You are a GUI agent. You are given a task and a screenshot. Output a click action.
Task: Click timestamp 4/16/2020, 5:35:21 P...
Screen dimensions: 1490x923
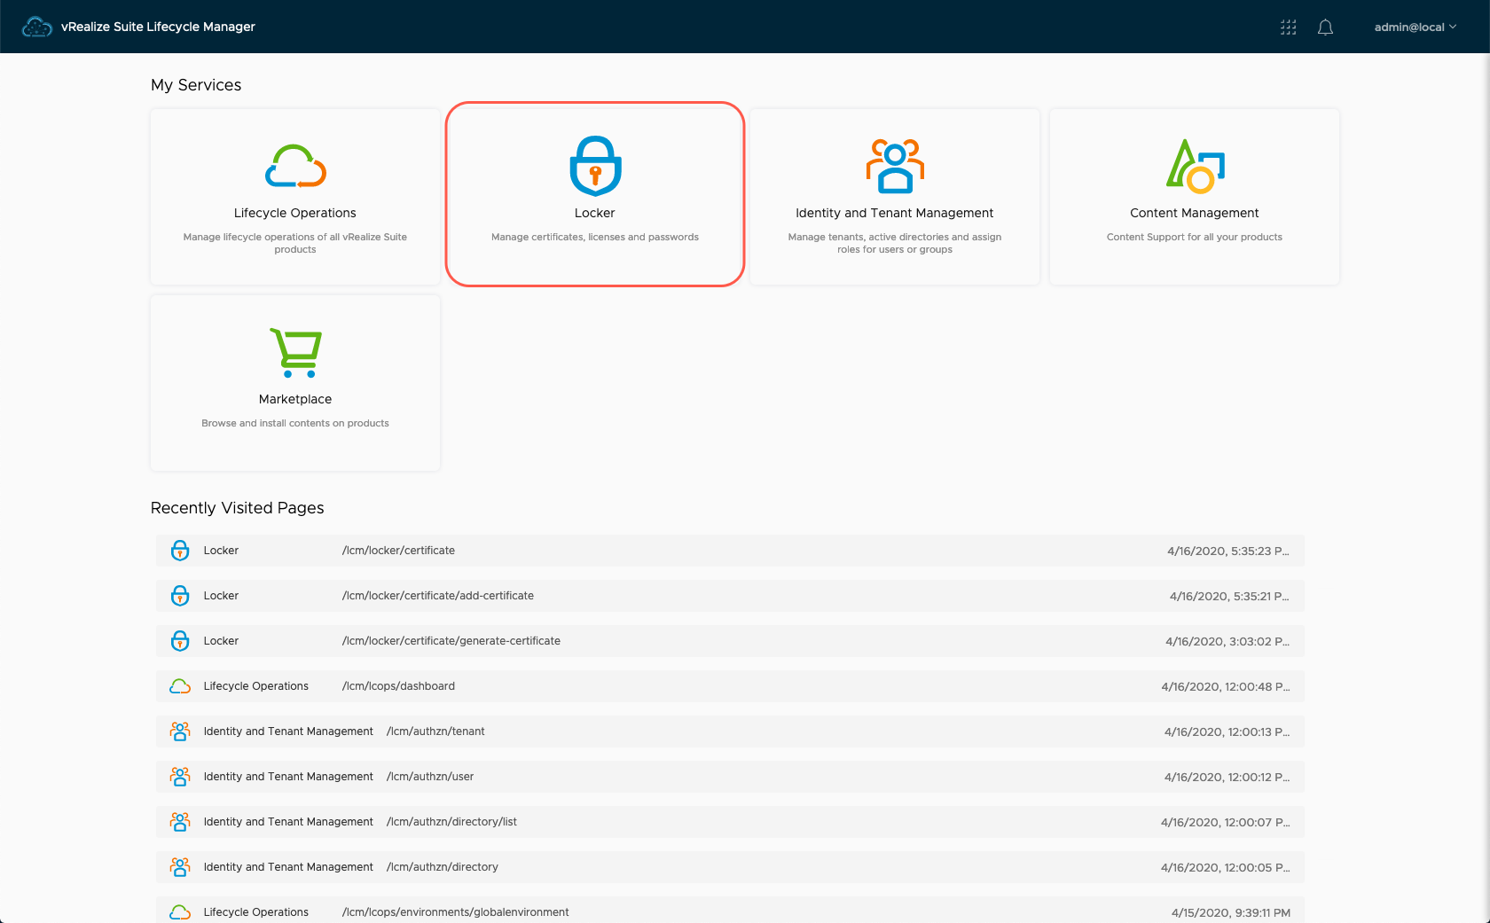[1229, 597]
